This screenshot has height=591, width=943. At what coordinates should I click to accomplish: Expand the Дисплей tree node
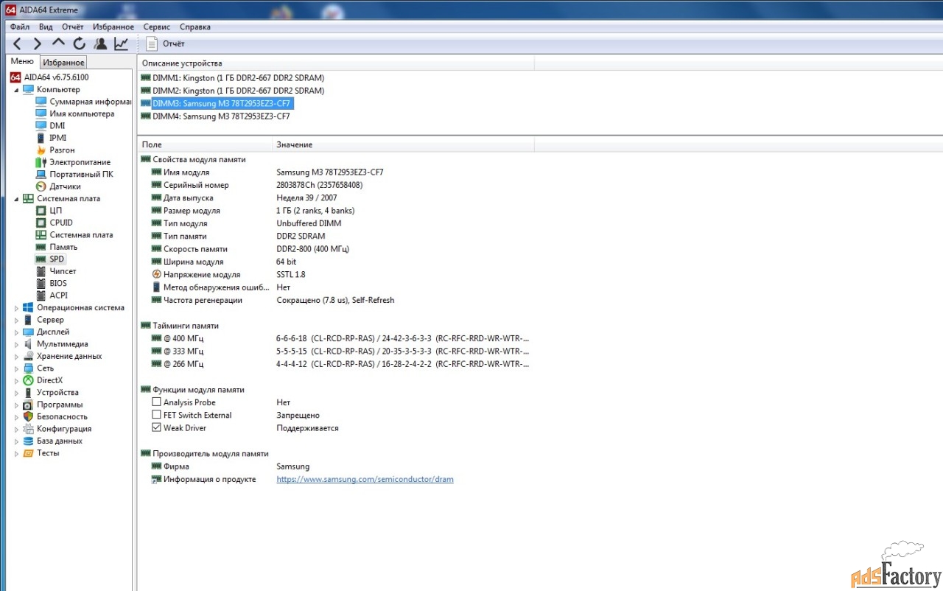pyautogui.click(x=16, y=332)
